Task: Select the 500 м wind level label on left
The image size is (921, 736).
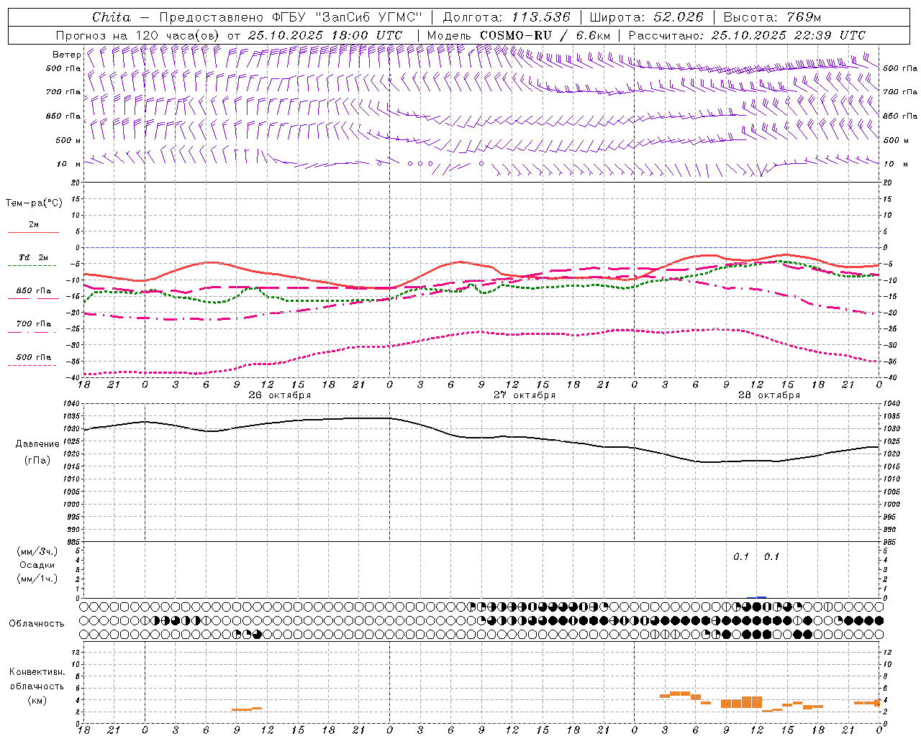Action: tap(68, 140)
